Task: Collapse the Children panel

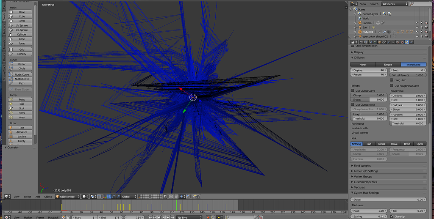Action: pyautogui.click(x=359, y=57)
